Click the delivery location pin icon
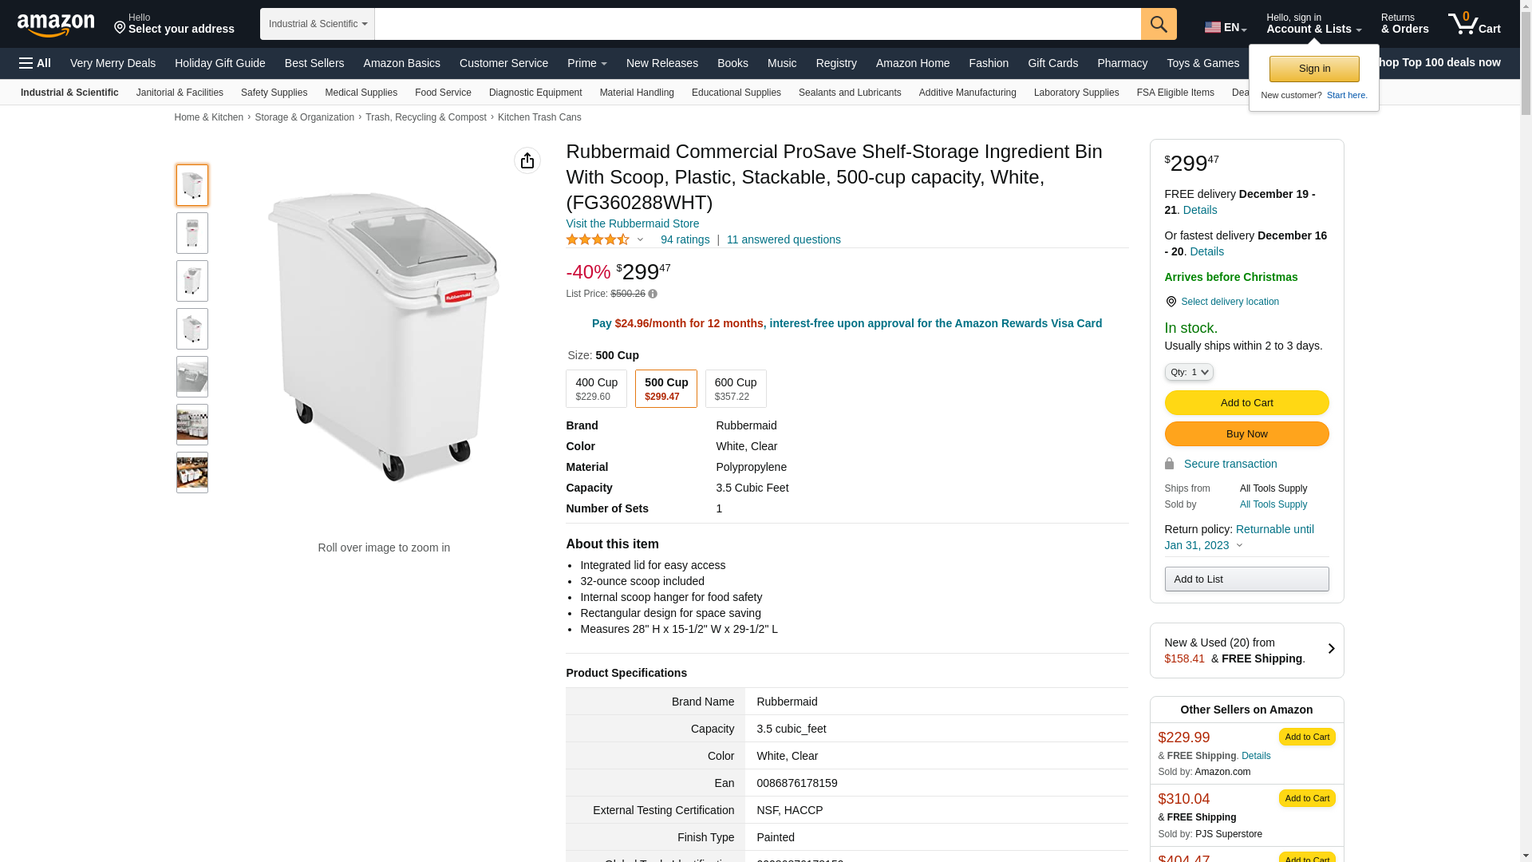 1171,302
